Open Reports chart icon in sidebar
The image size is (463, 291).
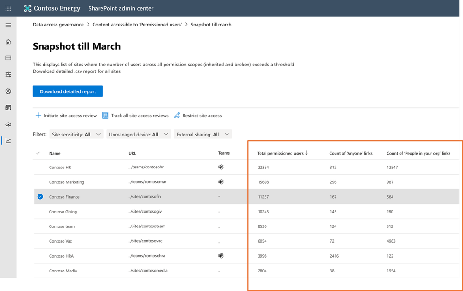8,141
